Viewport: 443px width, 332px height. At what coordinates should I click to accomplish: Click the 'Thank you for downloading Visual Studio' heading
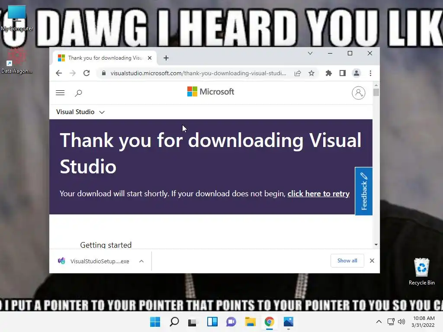[211, 153]
